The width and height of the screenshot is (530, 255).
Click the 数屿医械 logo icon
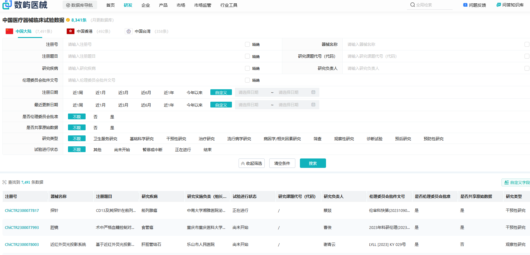7,5
